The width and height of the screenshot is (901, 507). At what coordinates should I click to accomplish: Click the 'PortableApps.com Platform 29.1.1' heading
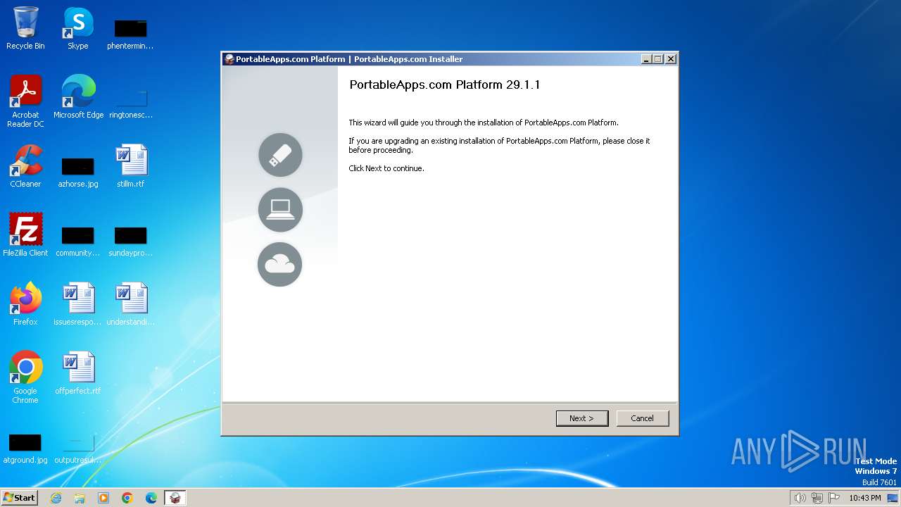[445, 84]
